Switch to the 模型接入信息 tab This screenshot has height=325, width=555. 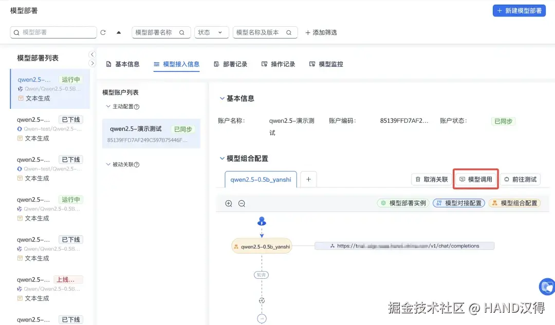click(177, 64)
